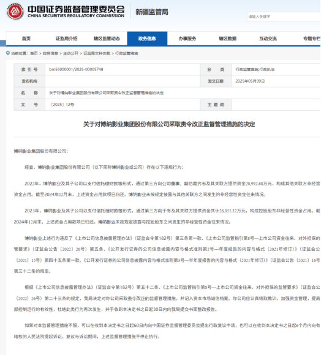The width and height of the screenshot is (321, 355).
Task: Open the 证监局介绍 navigation tab
Action: pyautogui.click(x=67, y=39)
